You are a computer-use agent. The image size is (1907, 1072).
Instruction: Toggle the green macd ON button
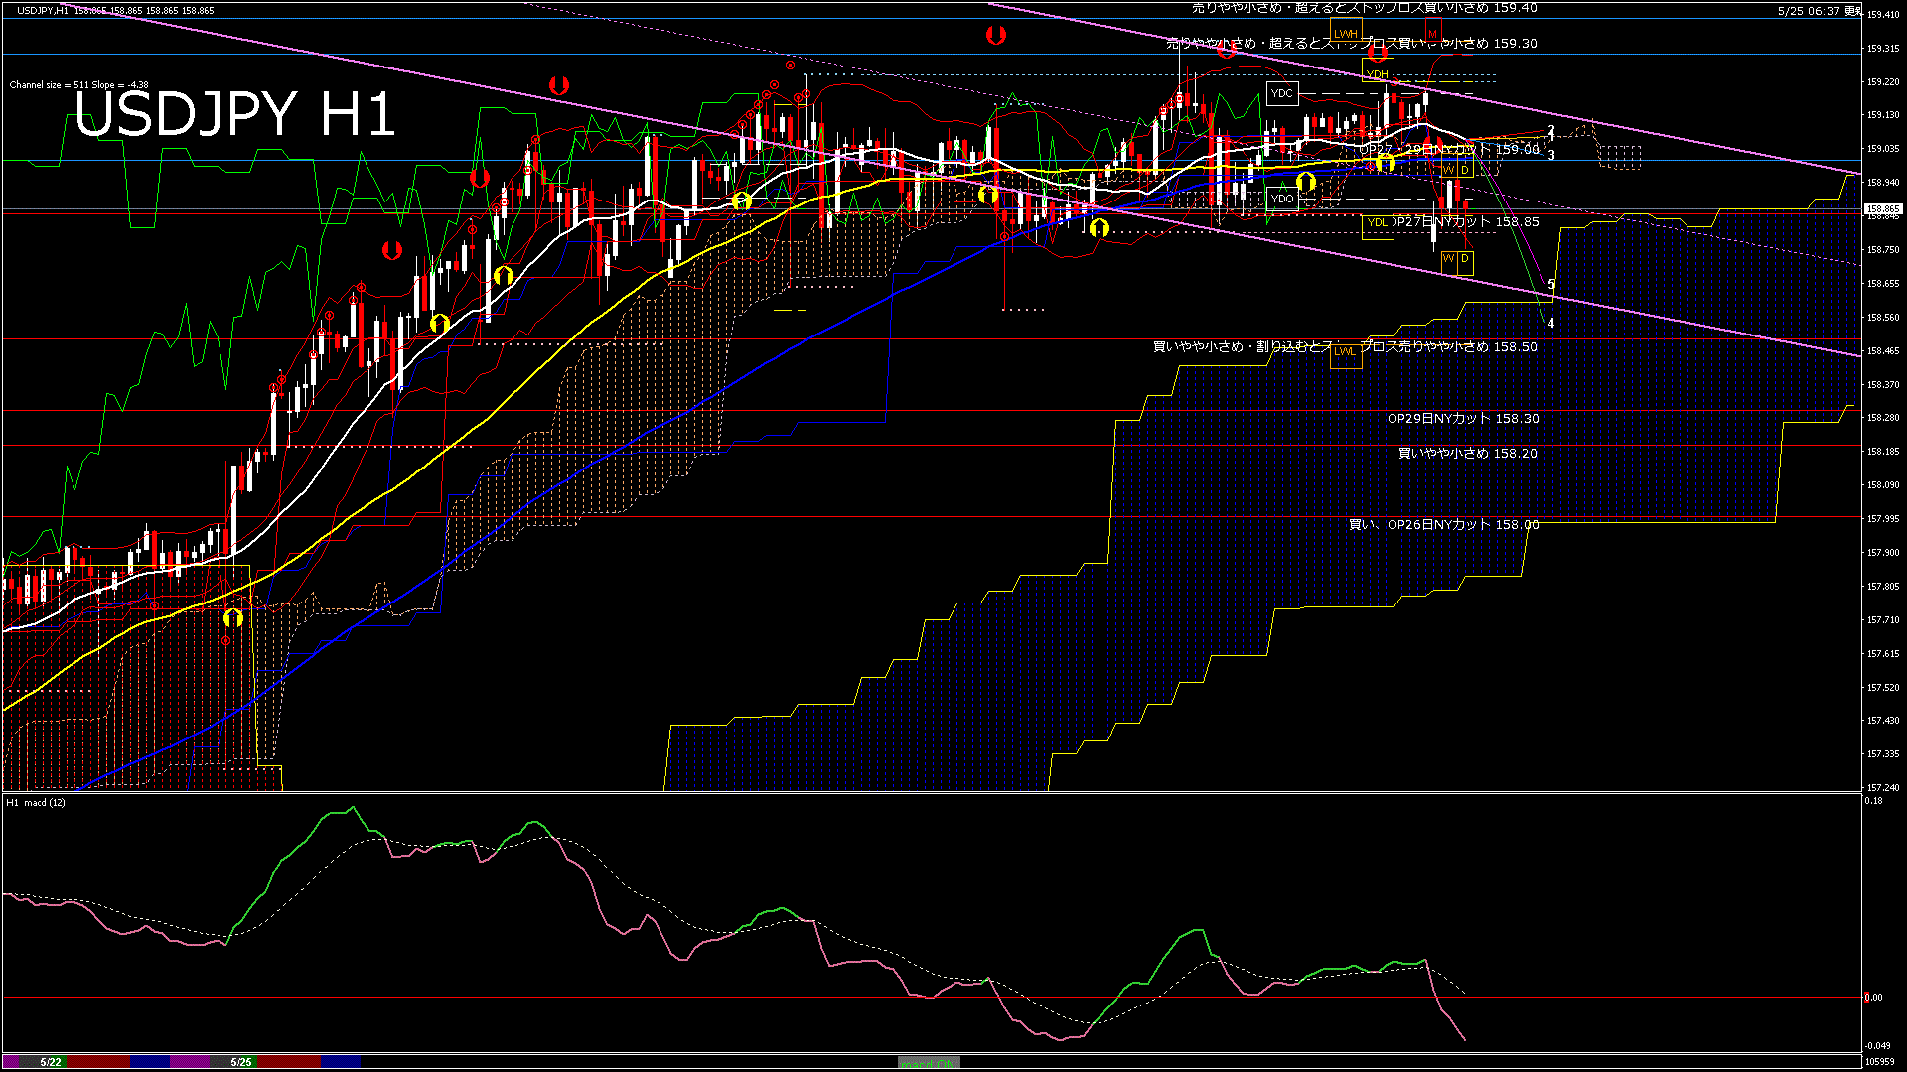pos(929,1062)
